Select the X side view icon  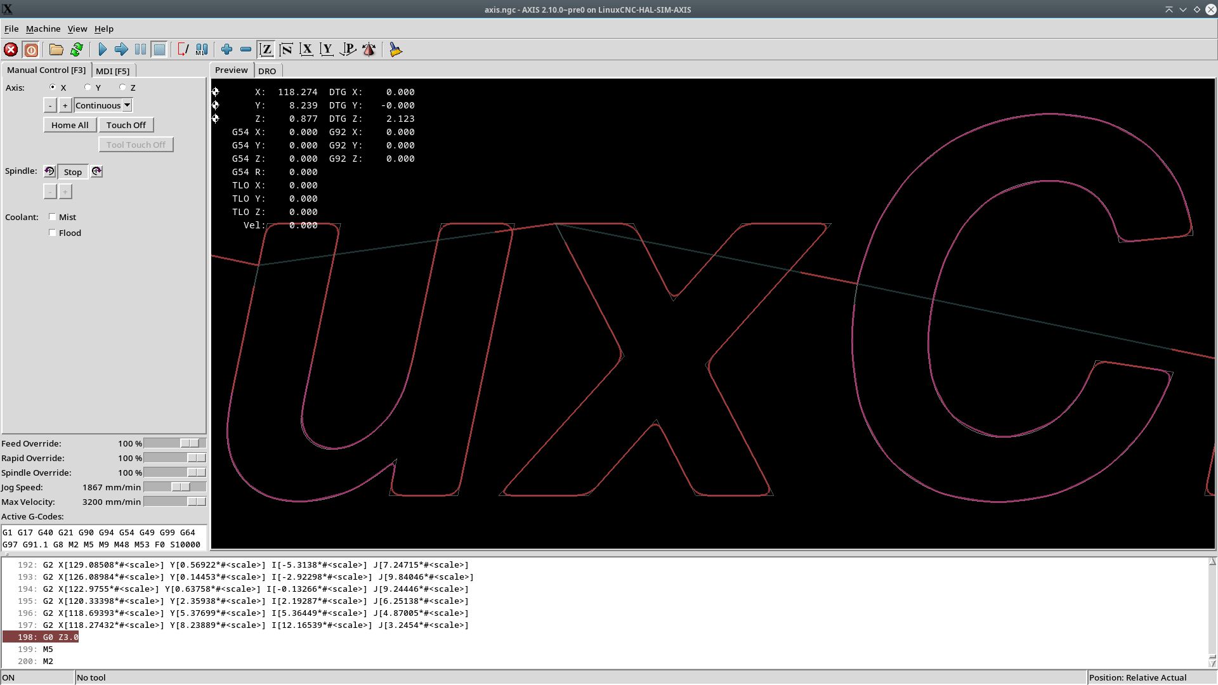(x=306, y=49)
